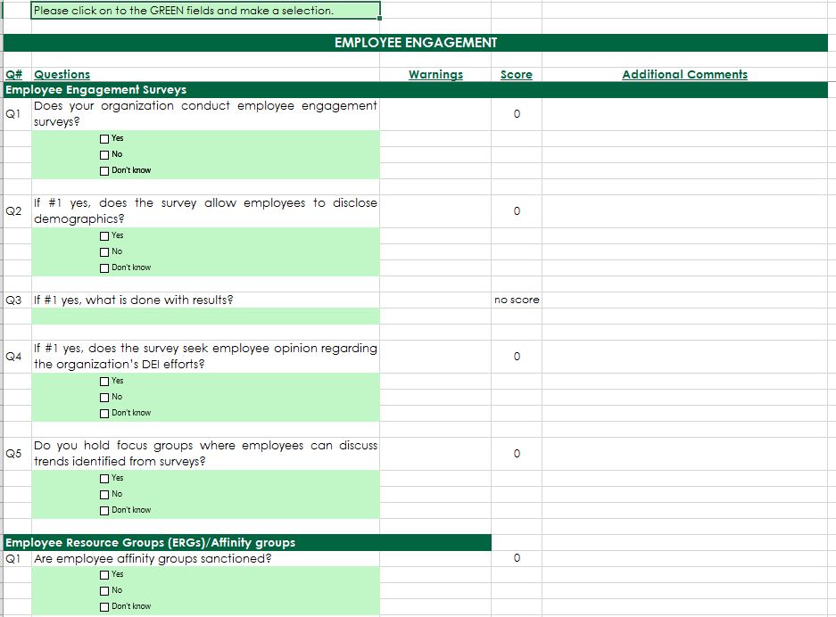Check Yes for conducting employee engagement surveys
Image resolution: width=836 pixels, height=617 pixels.
click(x=104, y=139)
